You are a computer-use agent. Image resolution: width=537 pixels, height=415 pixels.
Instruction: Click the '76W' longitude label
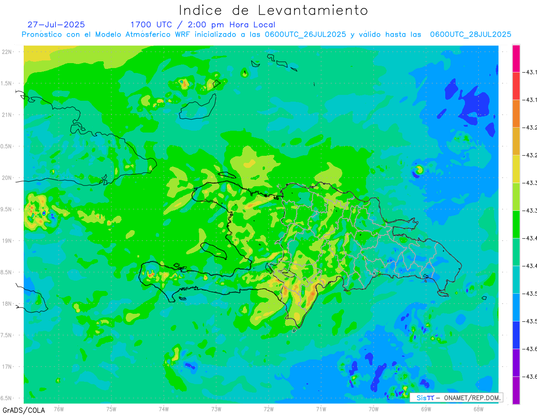59,409
